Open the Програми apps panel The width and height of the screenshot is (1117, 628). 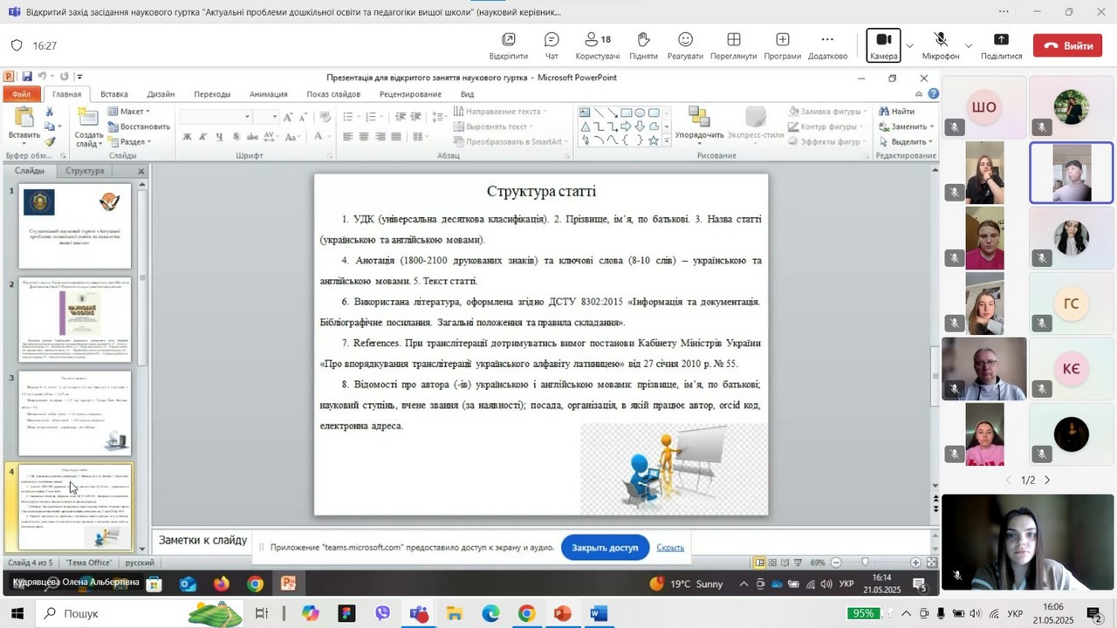pyautogui.click(x=783, y=45)
